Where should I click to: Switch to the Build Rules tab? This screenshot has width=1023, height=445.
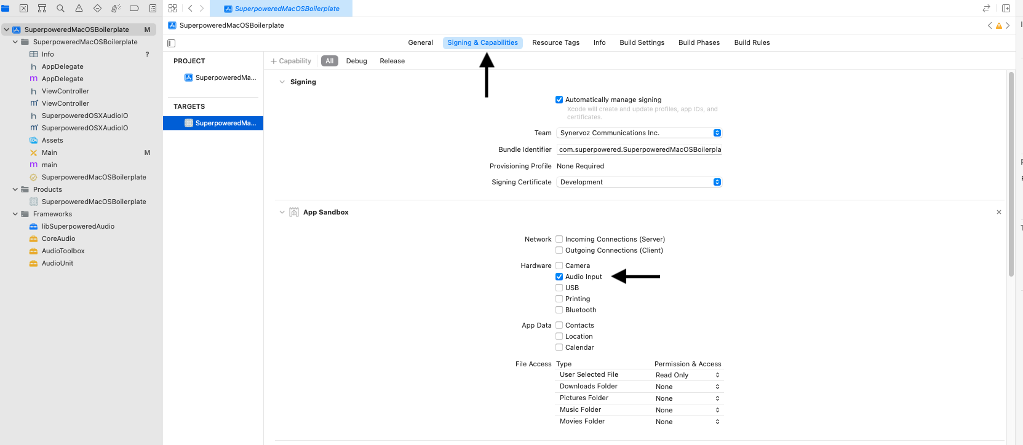(752, 42)
